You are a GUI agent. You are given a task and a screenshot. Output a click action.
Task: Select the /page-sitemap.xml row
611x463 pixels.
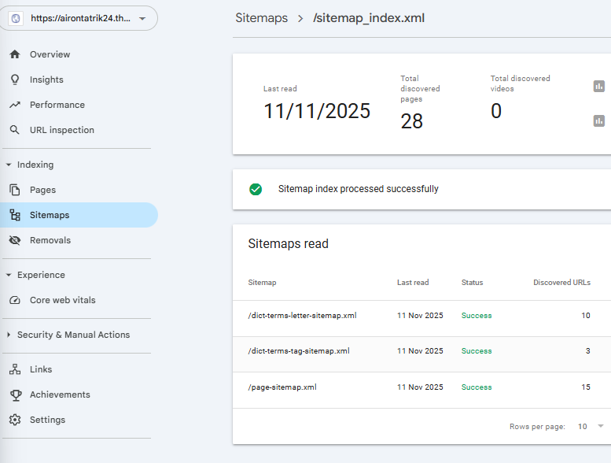pyautogui.click(x=282, y=387)
